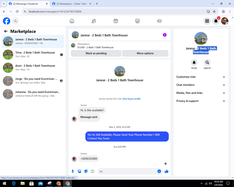Open the $1,050 listing title link

tap(95, 47)
